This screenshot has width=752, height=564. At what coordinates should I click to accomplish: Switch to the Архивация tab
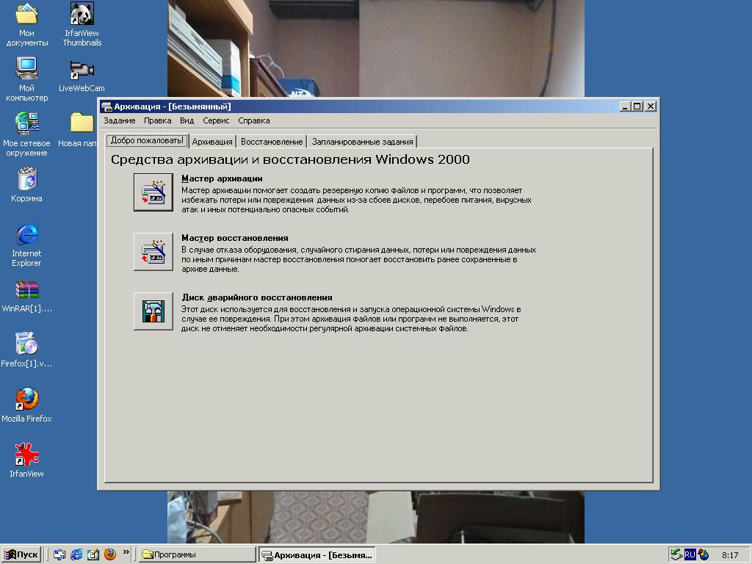pos(212,142)
